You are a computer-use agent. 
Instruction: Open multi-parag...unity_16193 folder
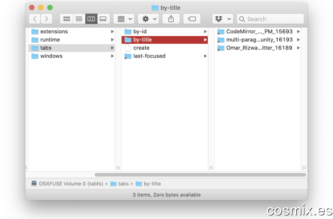coord(258,40)
